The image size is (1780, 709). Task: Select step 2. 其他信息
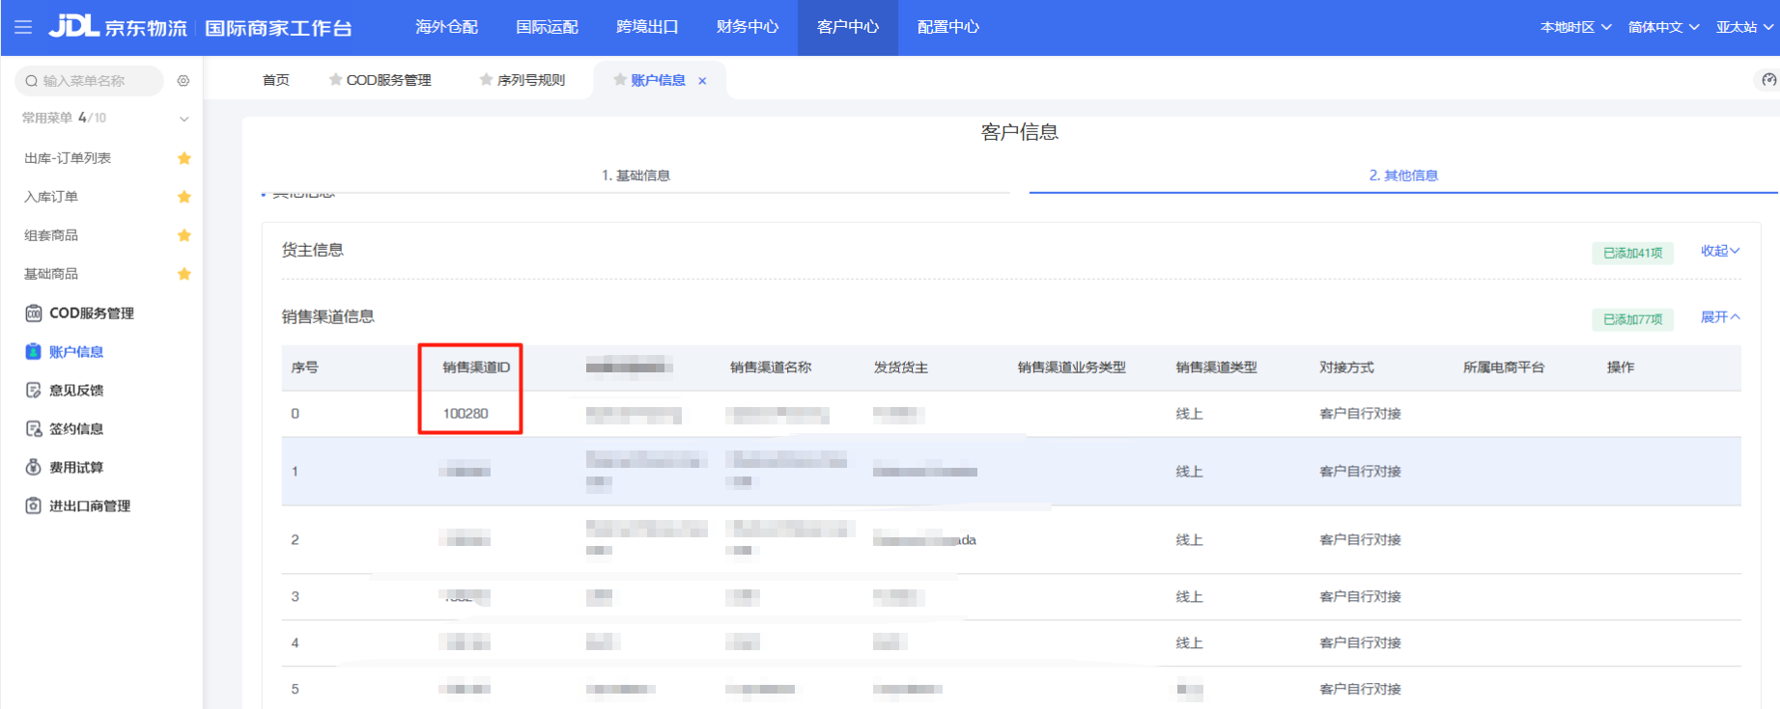pos(1403,176)
